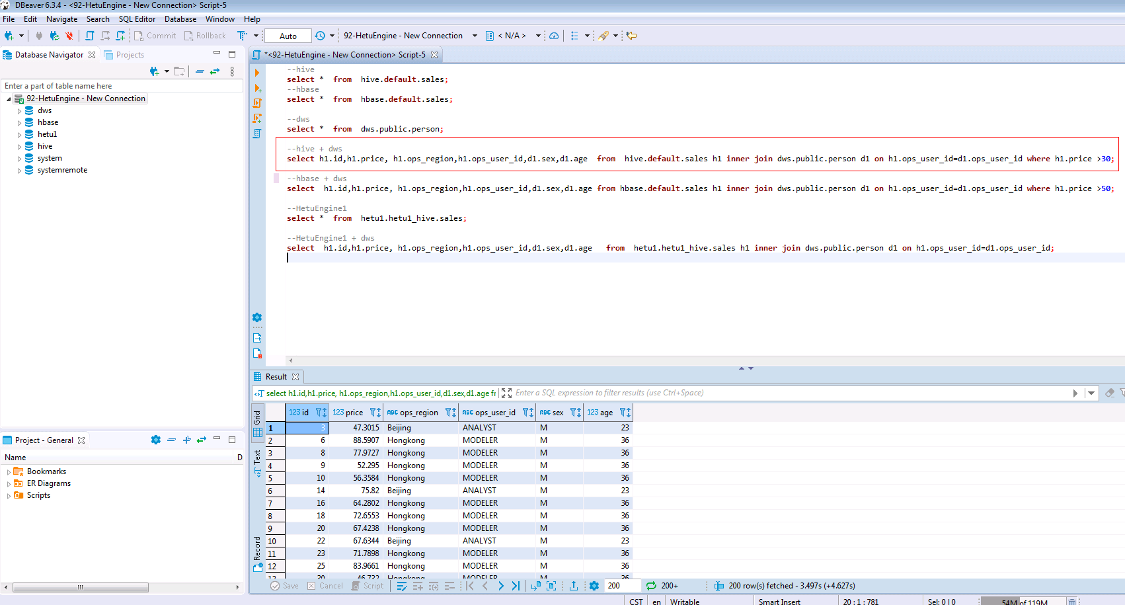Open the SQL Editor menu
The height and width of the screenshot is (605, 1125).
click(x=137, y=19)
